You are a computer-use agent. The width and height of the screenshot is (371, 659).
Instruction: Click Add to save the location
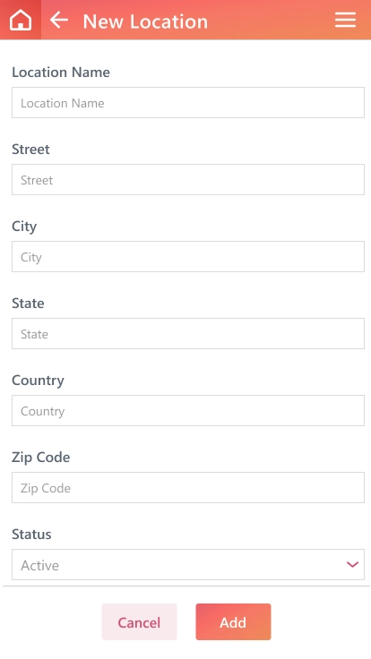point(233,622)
